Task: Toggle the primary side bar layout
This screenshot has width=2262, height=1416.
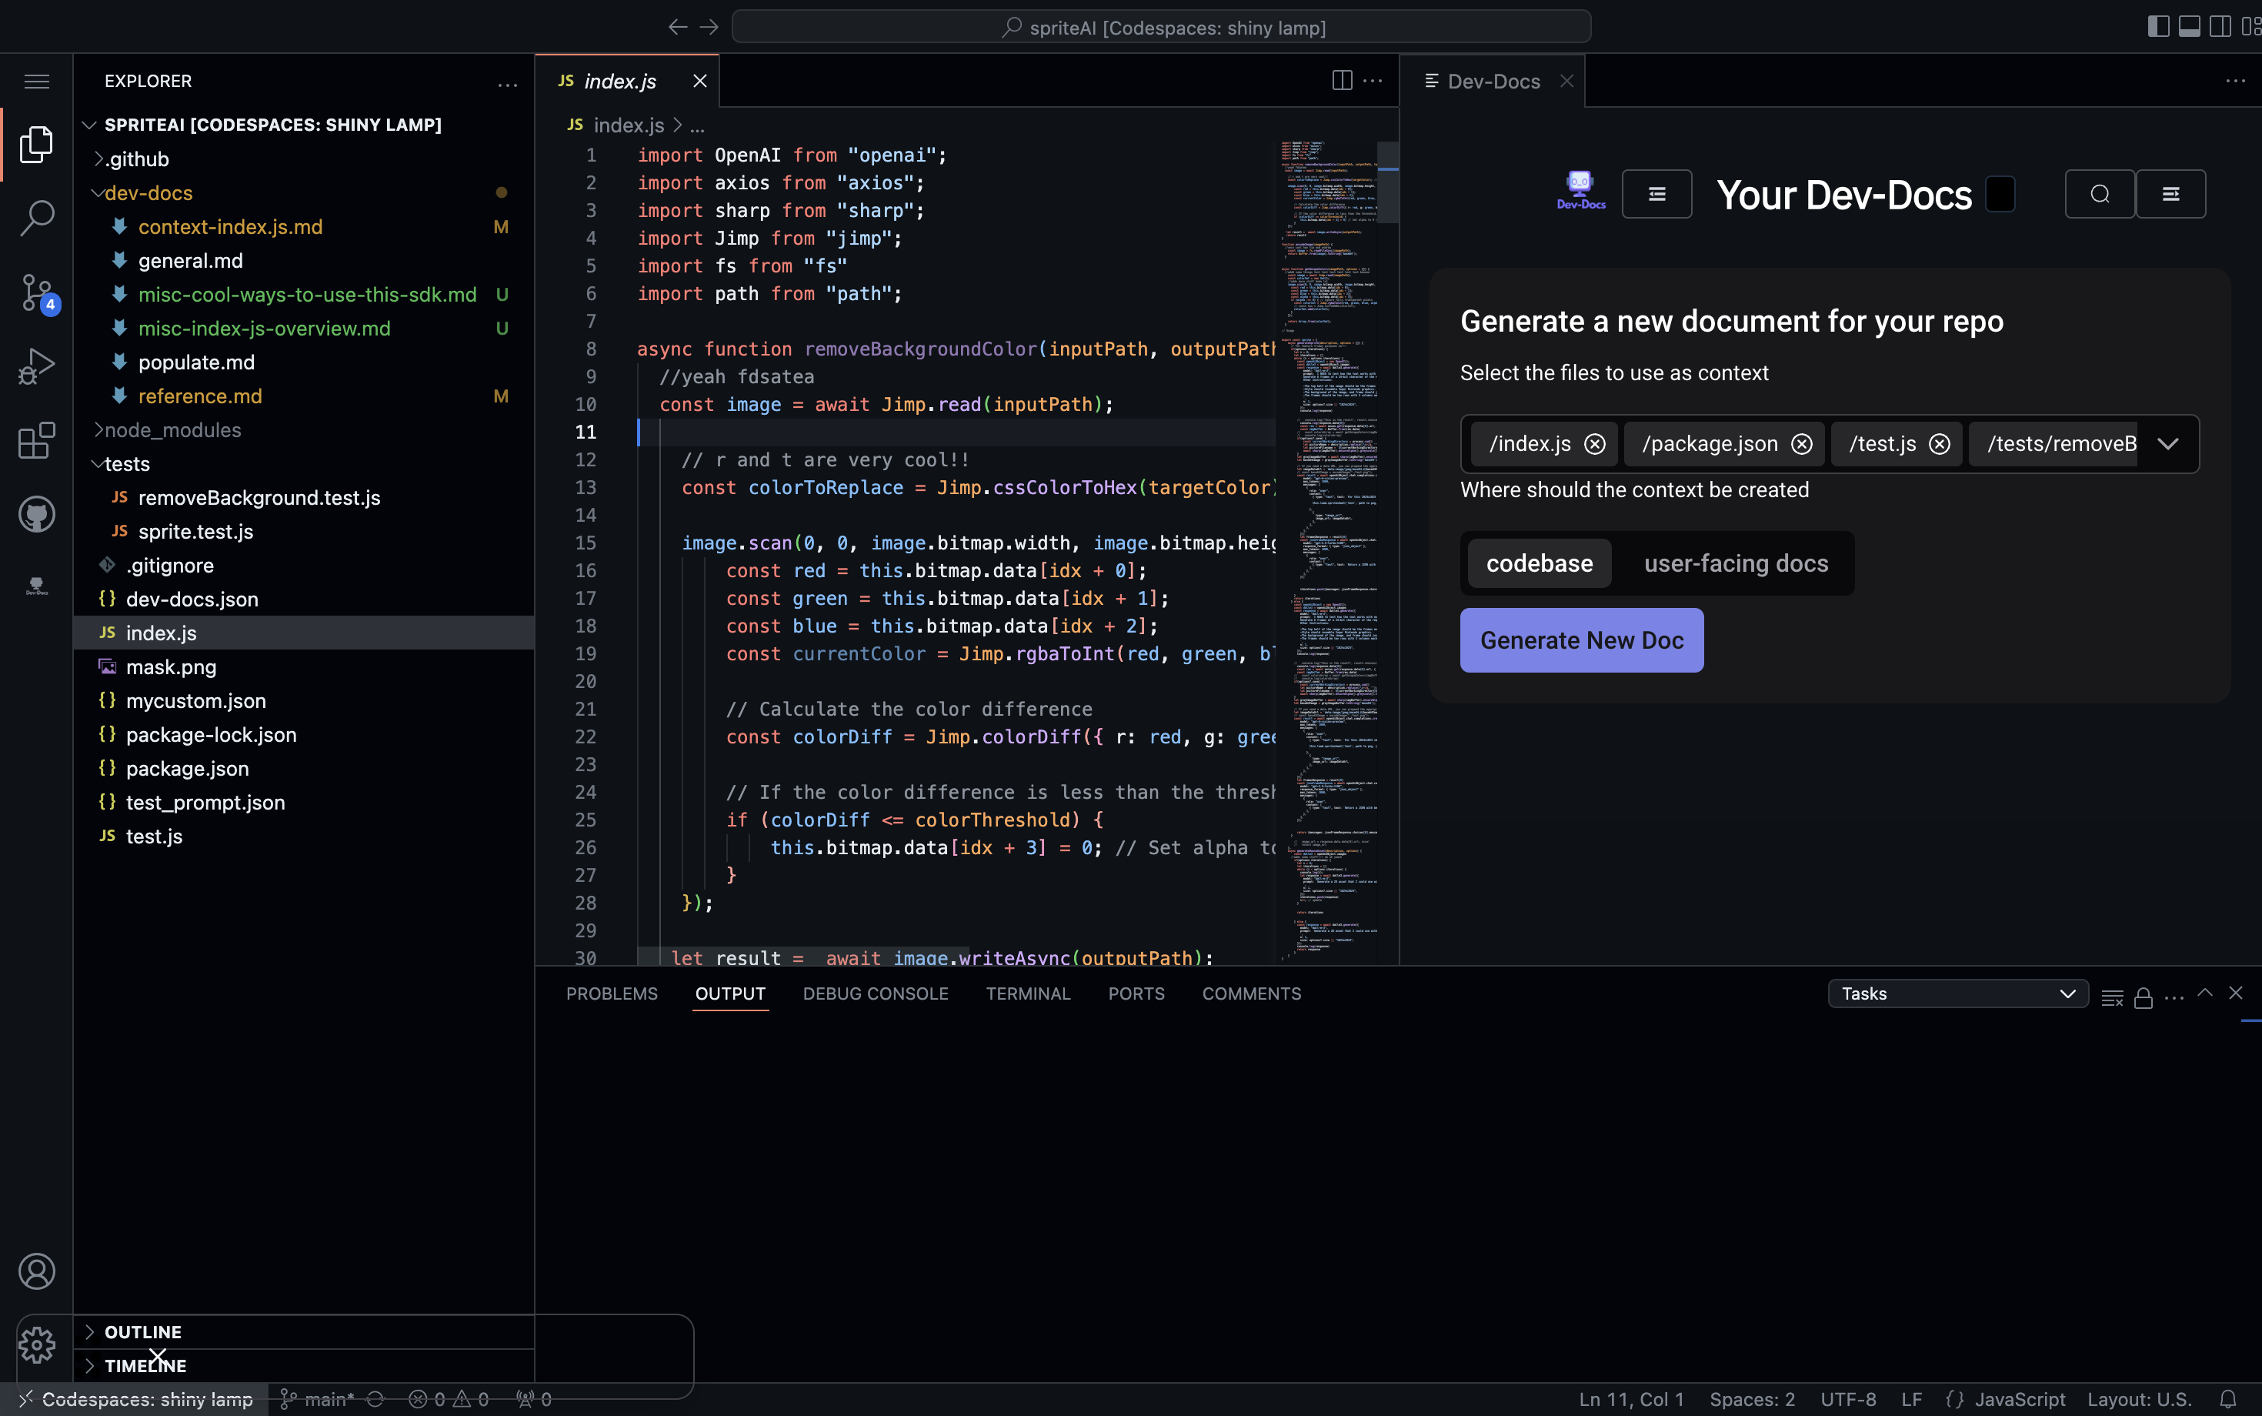Action: point(2157,26)
